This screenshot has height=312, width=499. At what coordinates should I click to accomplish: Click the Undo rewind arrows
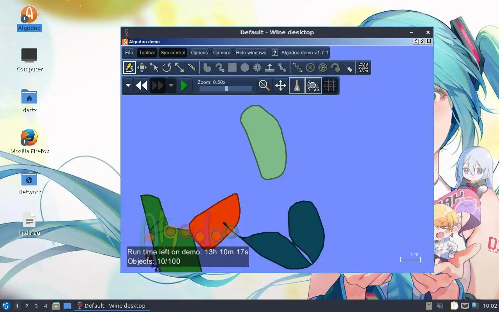(142, 85)
